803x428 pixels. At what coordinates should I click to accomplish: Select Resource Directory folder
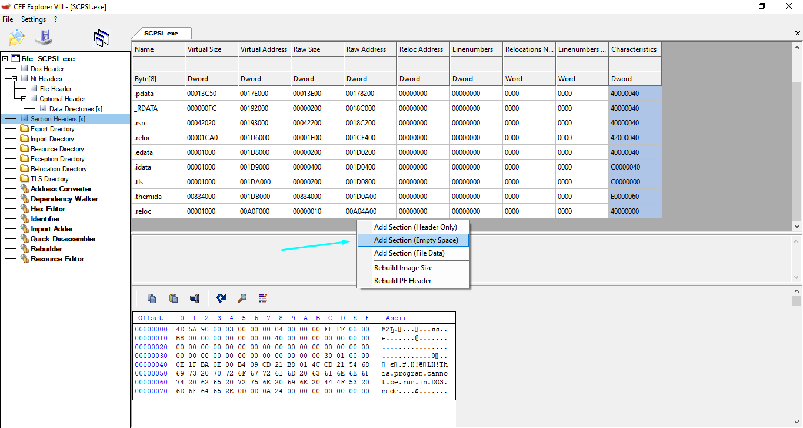click(57, 149)
